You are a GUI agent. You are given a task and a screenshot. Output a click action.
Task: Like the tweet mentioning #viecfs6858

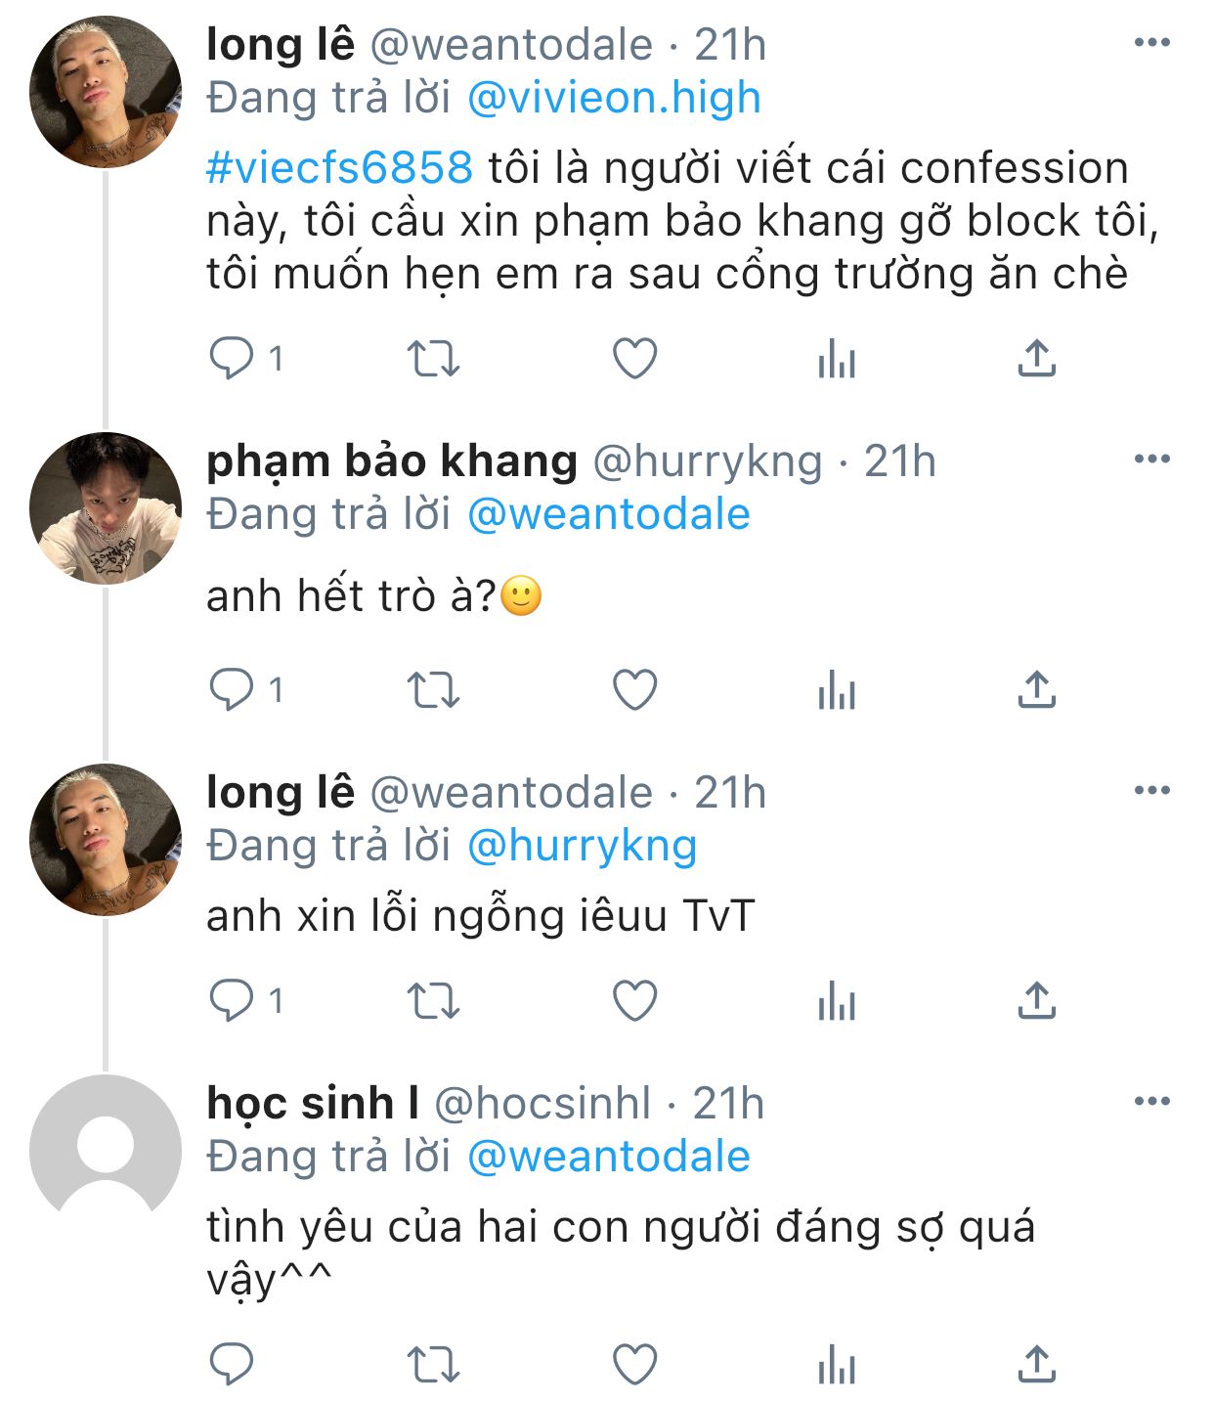[x=634, y=359]
